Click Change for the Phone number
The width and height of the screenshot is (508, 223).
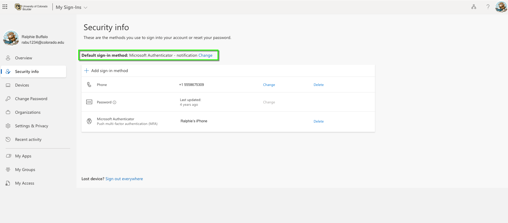pyautogui.click(x=269, y=85)
